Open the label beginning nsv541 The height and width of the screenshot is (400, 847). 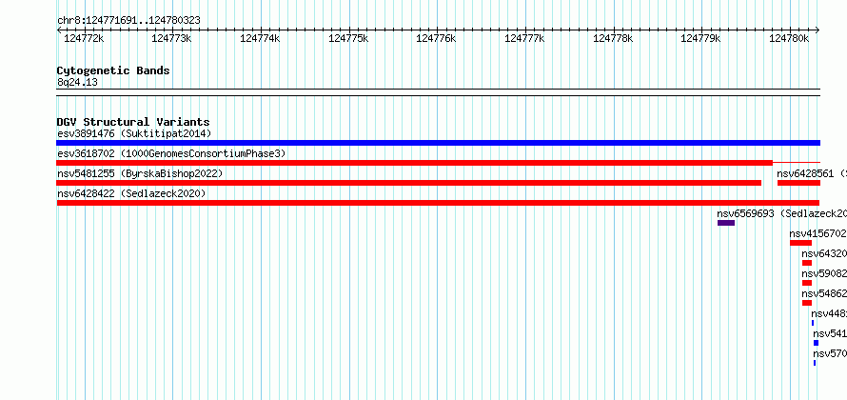click(x=830, y=334)
